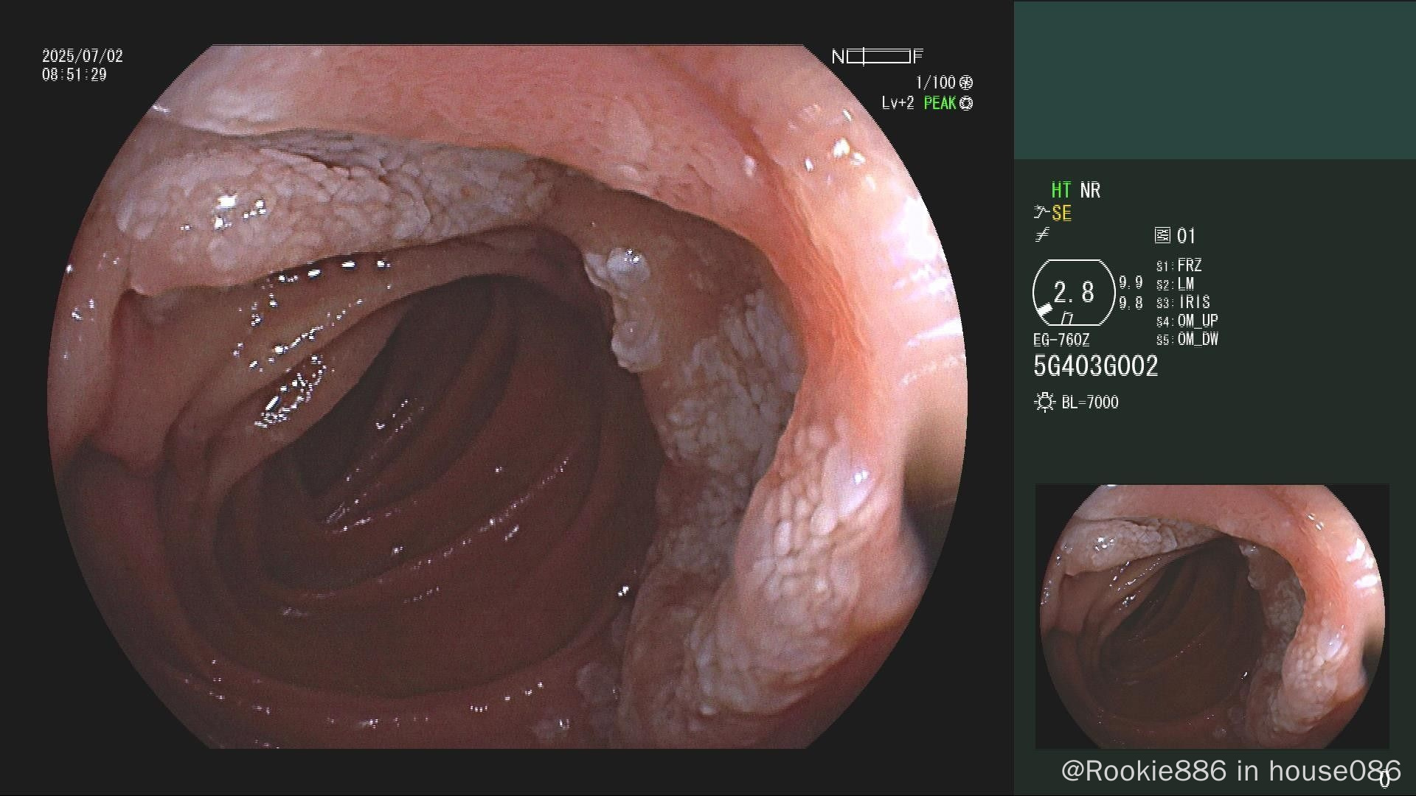The image size is (1416, 796).
Task: Click the scope bending angle indicator circle
Action: point(1074,293)
